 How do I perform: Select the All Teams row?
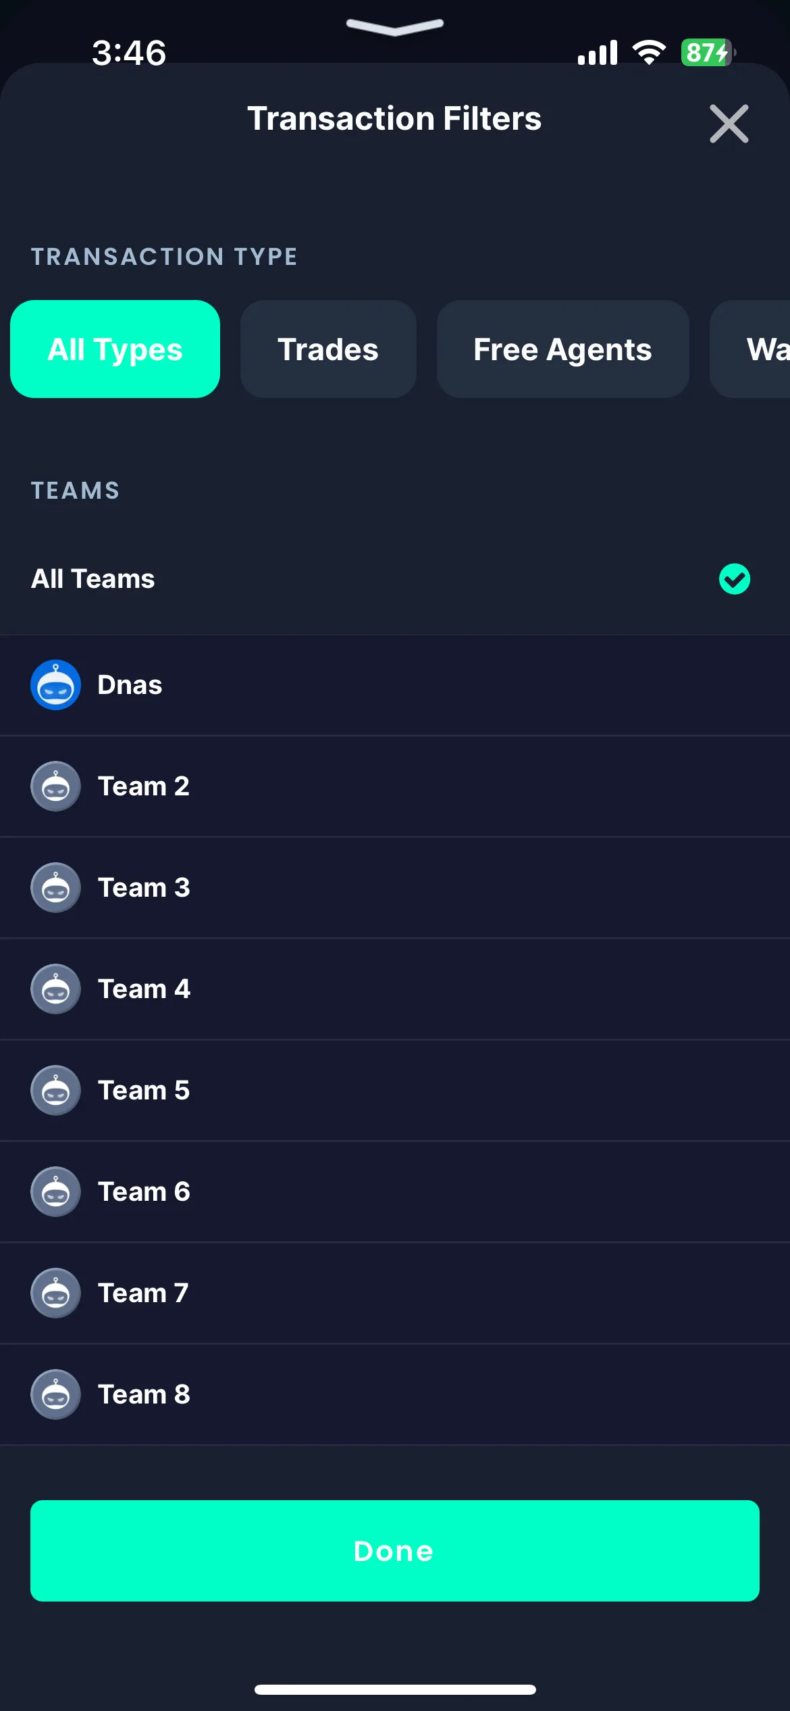pos(395,579)
